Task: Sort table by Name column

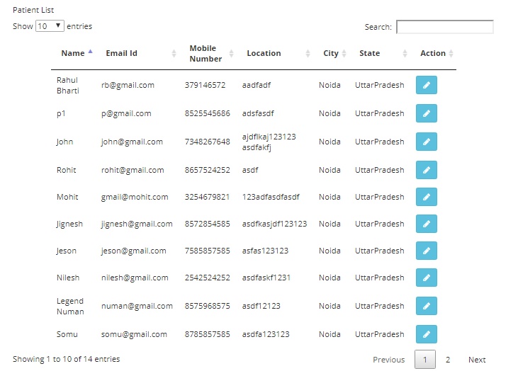Action: pos(73,53)
